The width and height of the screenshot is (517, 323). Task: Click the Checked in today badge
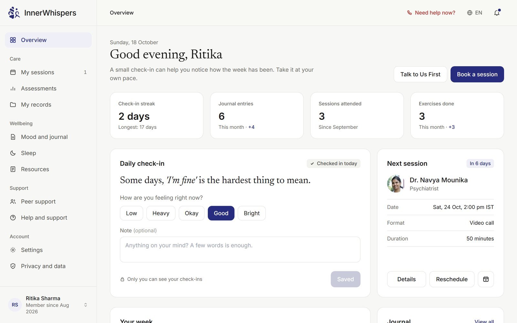333,163
